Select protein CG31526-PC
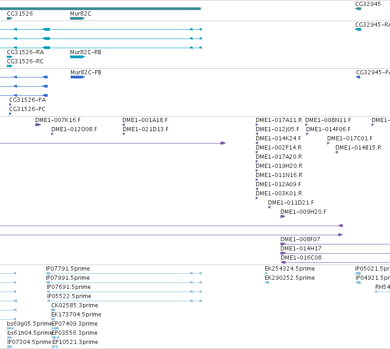 (x=11, y=114)
